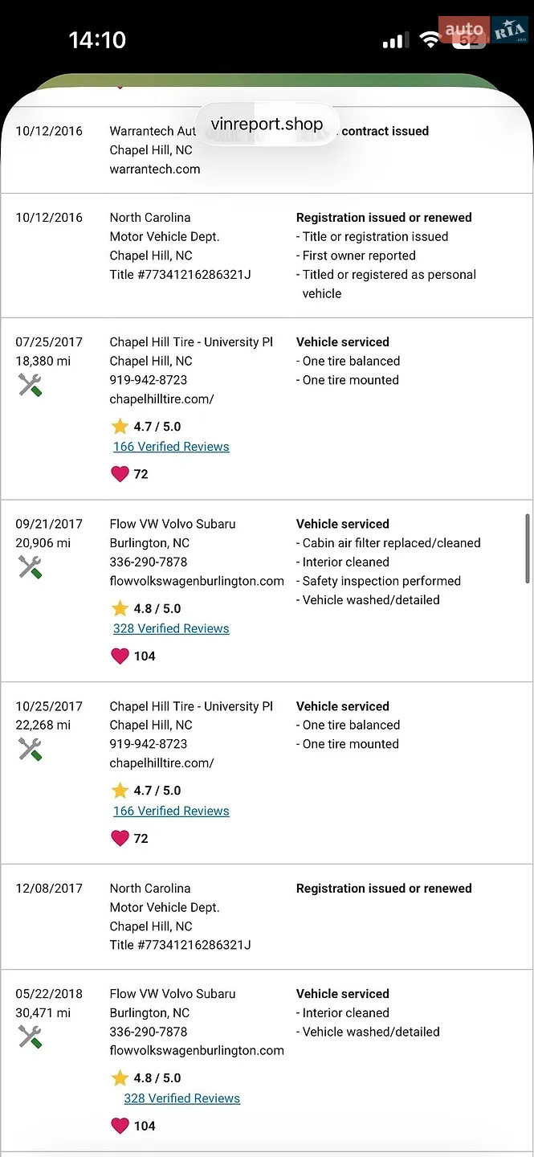Click the flowvolkswagenburlington.com text for 09/21/2017
The width and height of the screenshot is (534, 1157).
(x=197, y=581)
